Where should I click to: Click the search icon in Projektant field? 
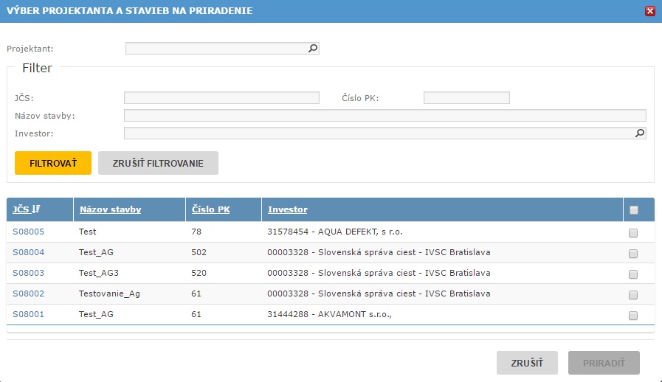click(312, 49)
